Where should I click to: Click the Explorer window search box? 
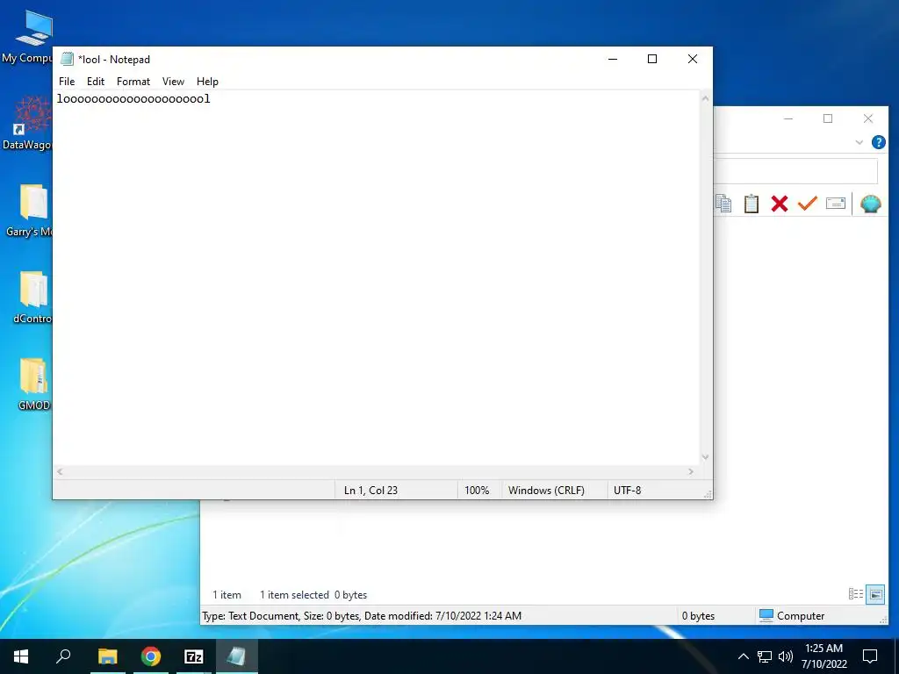pyautogui.click(x=795, y=171)
